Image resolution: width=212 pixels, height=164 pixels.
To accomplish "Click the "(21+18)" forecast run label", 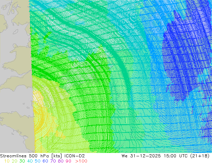I will click(x=201, y=156).
